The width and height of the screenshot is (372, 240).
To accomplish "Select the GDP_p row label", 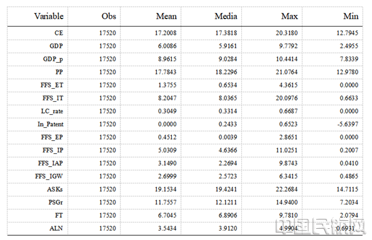I will tap(53, 59).
